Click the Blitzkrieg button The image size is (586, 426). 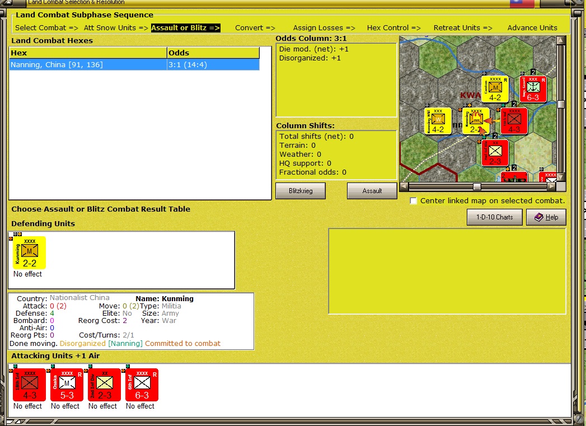click(x=301, y=190)
